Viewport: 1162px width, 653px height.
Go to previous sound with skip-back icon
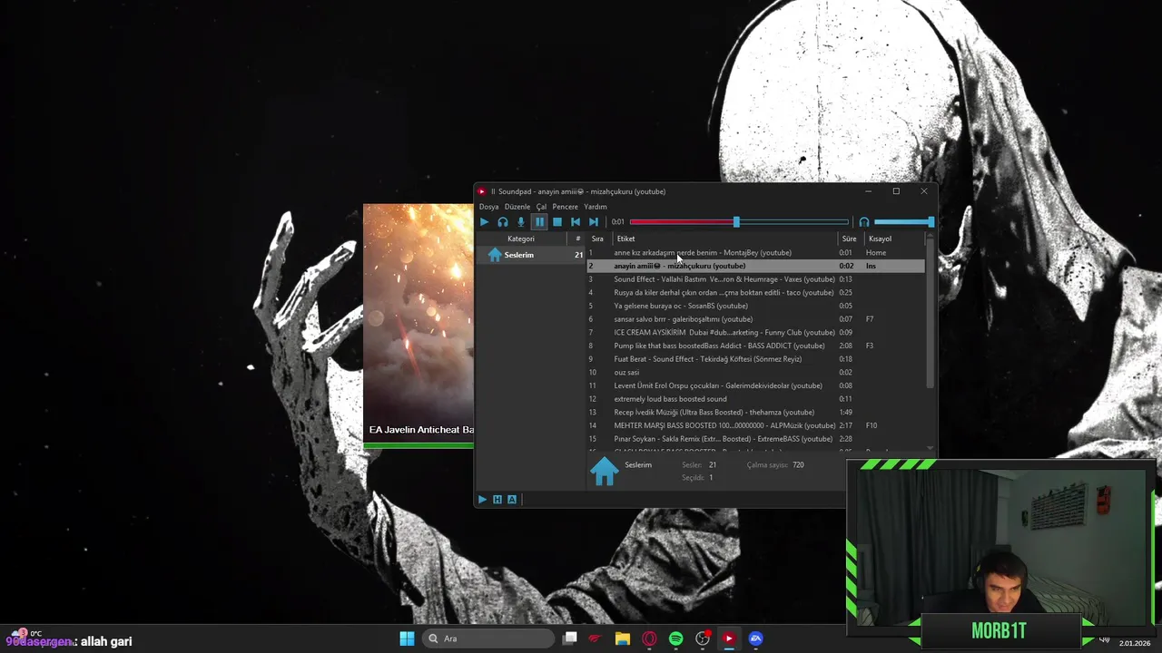[576, 221]
